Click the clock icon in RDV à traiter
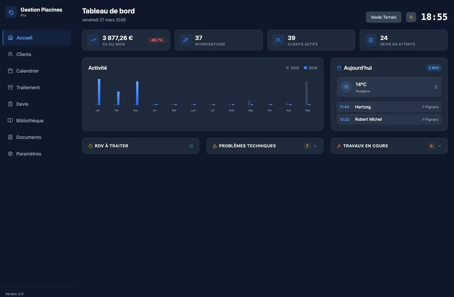Viewport: 454px width, 297px height. [90, 146]
